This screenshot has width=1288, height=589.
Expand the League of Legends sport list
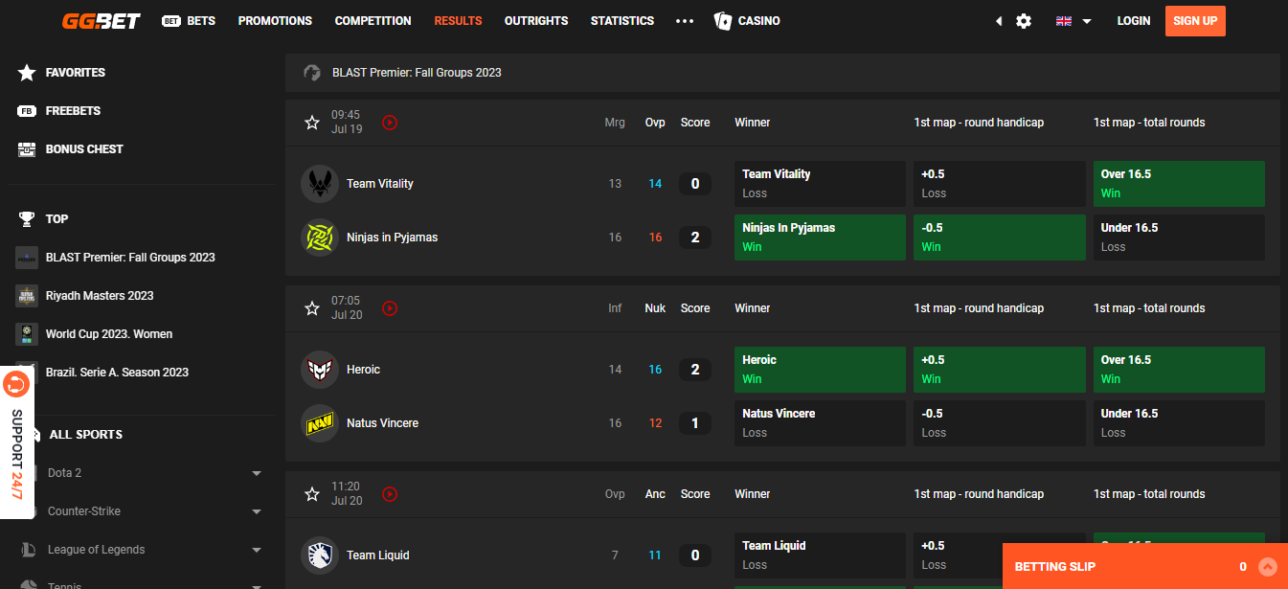257,550
